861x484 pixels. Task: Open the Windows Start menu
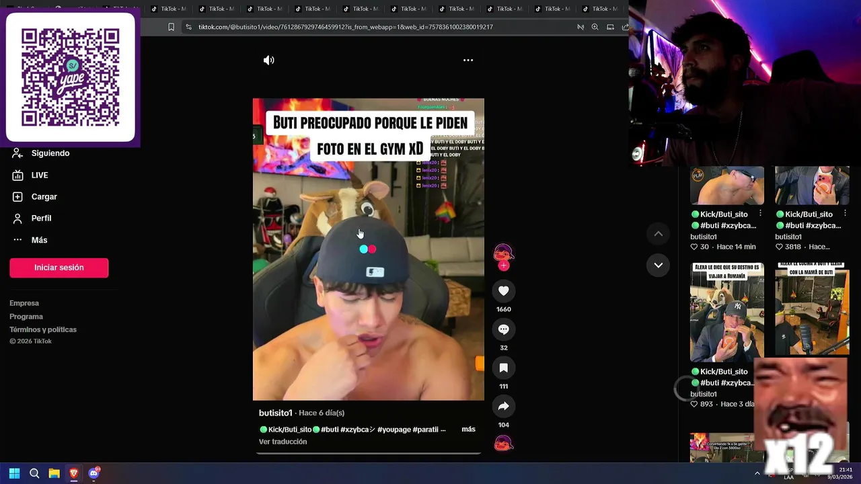click(14, 473)
